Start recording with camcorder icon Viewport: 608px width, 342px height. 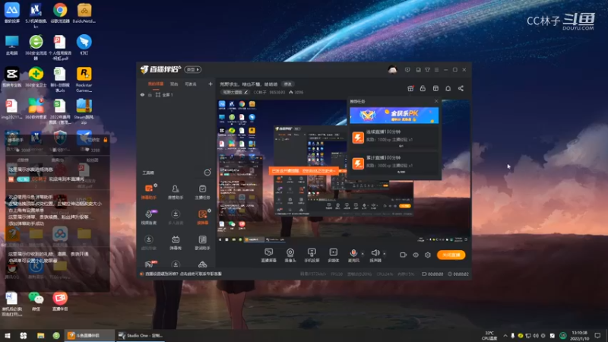pos(404,255)
